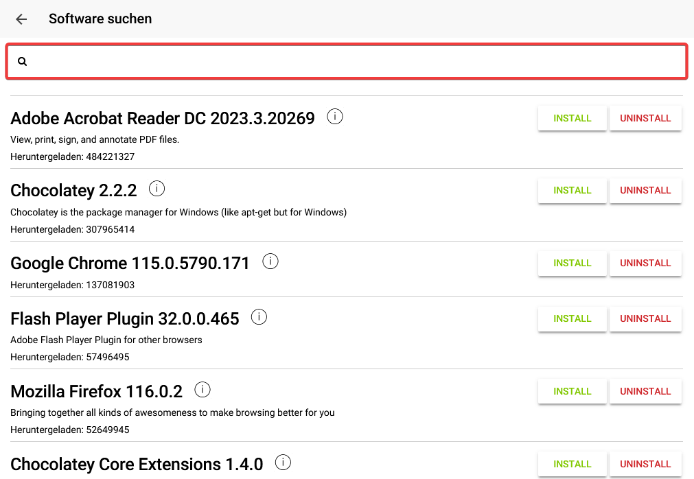Uninstall Chocolatey Core Extensions
The height and width of the screenshot is (479, 694).
645,465
